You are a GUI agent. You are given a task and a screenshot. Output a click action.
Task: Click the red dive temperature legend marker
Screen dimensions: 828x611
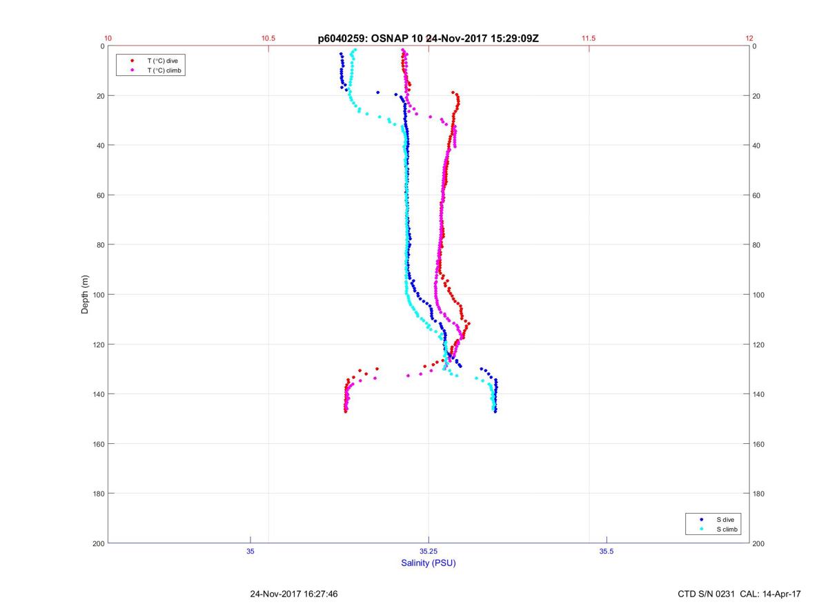(x=132, y=61)
